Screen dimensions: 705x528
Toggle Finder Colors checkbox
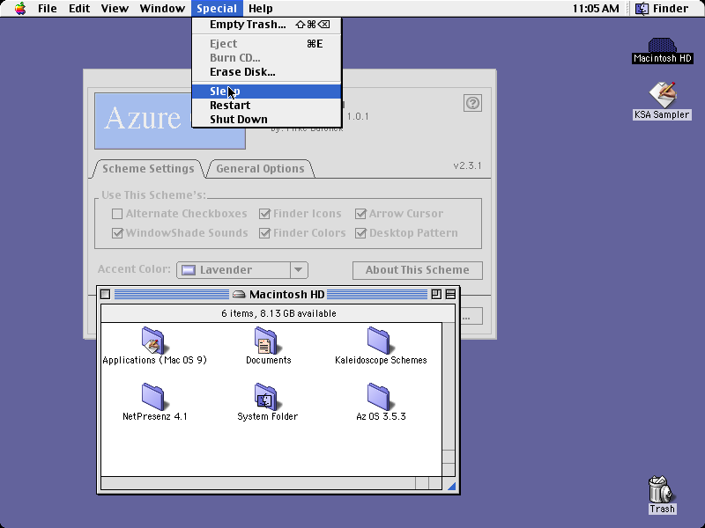coord(264,233)
